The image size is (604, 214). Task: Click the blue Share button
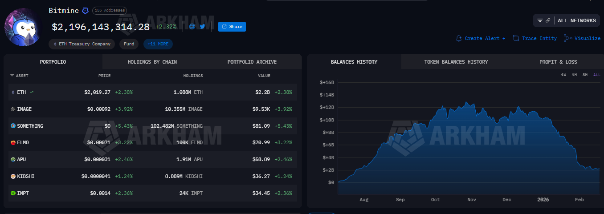click(232, 27)
